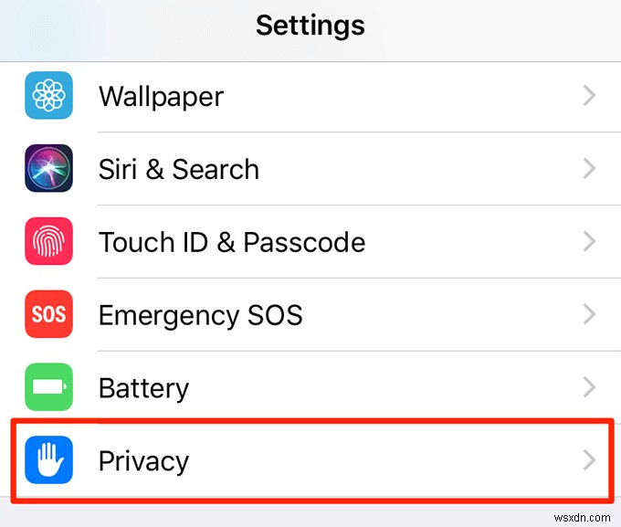Tap the red Emergency SOS icon

48,315
